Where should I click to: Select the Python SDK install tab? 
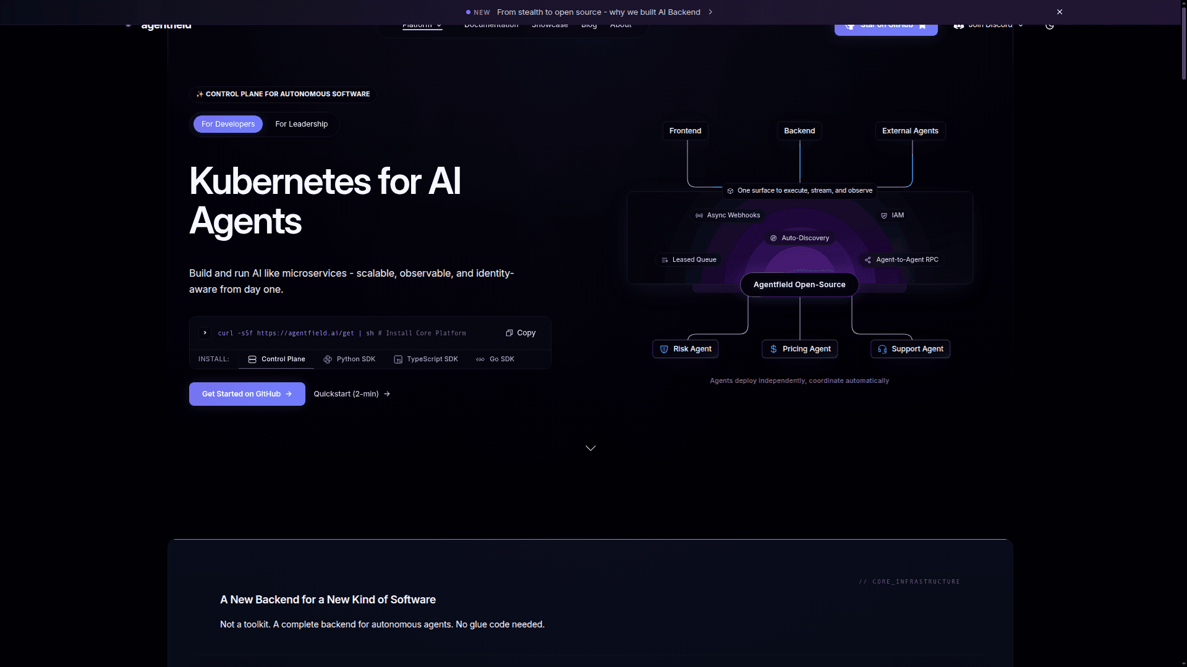tap(349, 359)
